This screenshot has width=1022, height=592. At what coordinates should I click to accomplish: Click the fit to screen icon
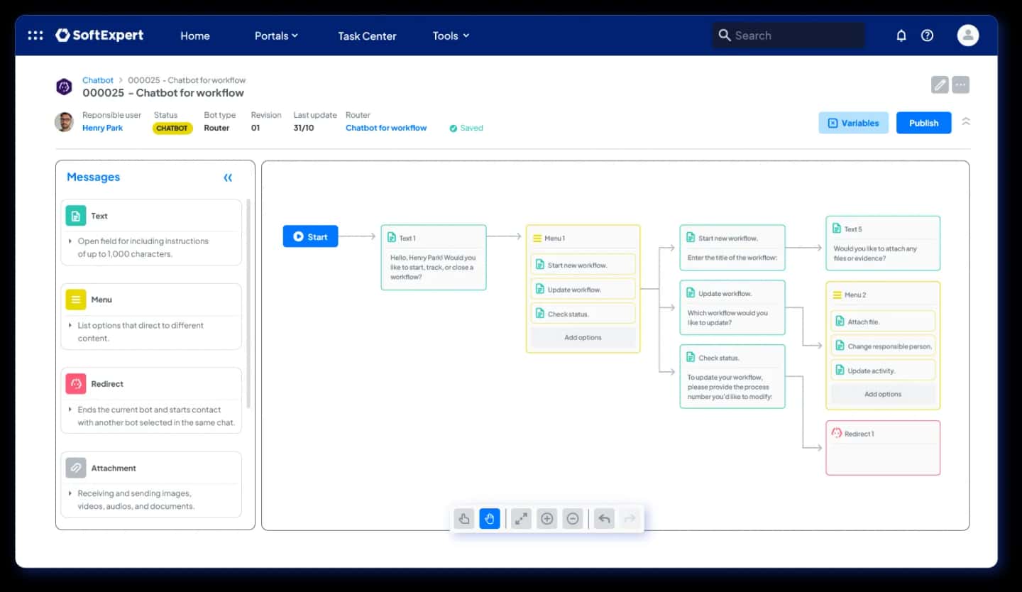521,519
